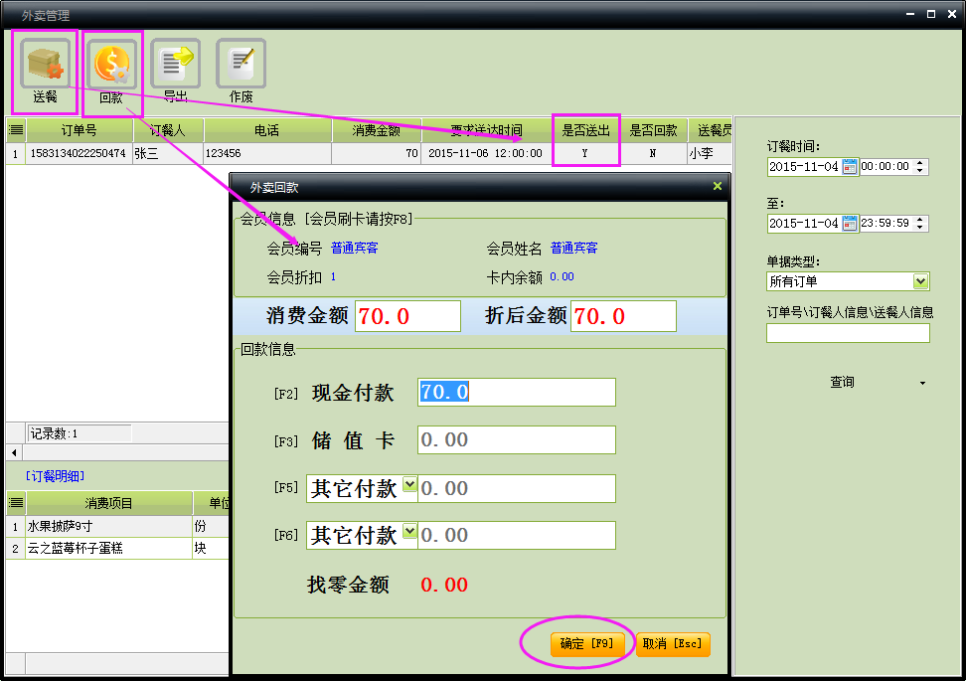This screenshot has height=681, width=966.
Task: Focus the F6 其它付款 amount field
Action: click(x=516, y=536)
